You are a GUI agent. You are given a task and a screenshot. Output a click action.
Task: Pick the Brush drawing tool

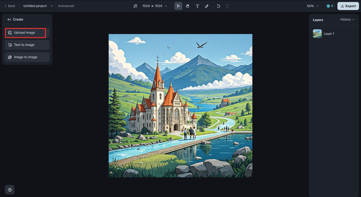coord(207,6)
